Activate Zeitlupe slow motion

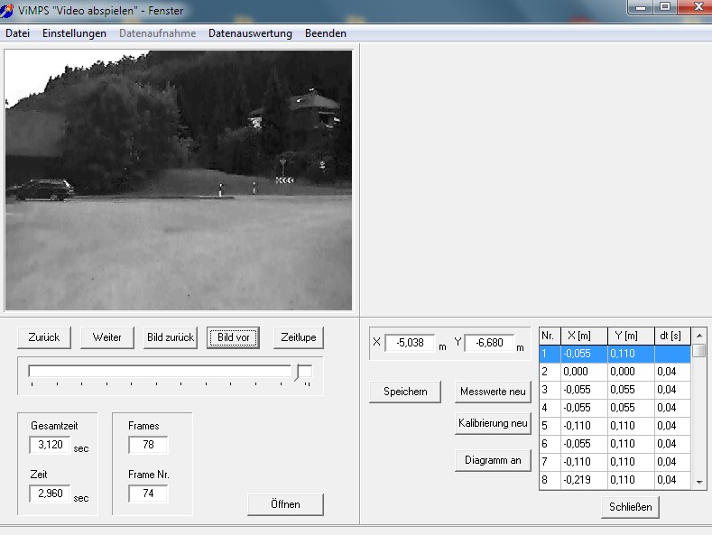299,337
